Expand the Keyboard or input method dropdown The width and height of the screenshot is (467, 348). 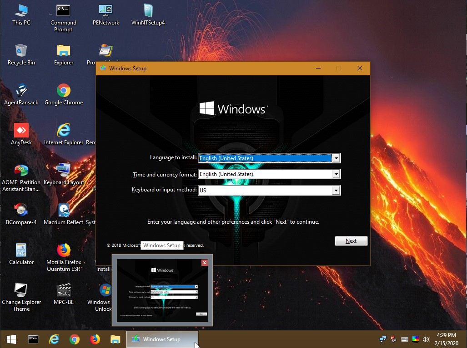[336, 190]
